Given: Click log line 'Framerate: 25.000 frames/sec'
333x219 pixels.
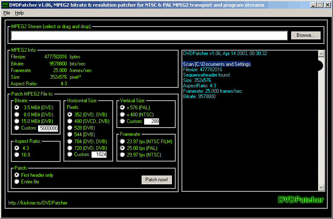Looking at the screenshot, I should [x=212, y=91].
